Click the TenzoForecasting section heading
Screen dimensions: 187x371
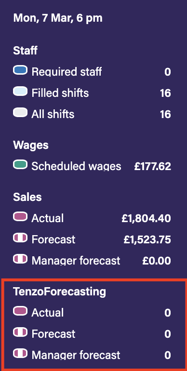pos(59,292)
